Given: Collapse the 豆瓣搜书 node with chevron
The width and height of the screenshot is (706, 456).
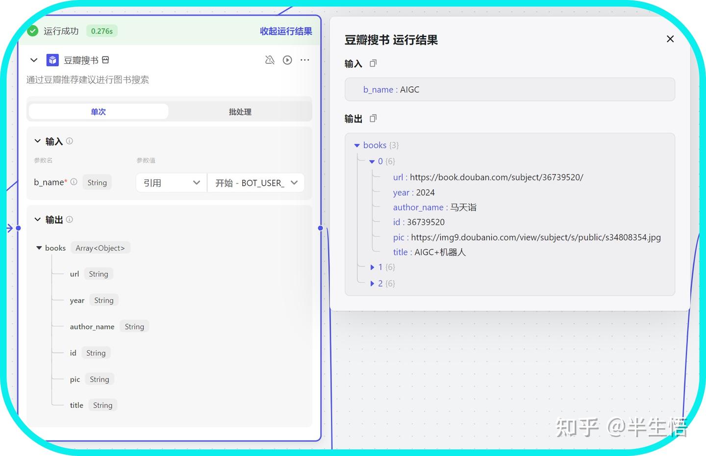Looking at the screenshot, I should point(34,60).
